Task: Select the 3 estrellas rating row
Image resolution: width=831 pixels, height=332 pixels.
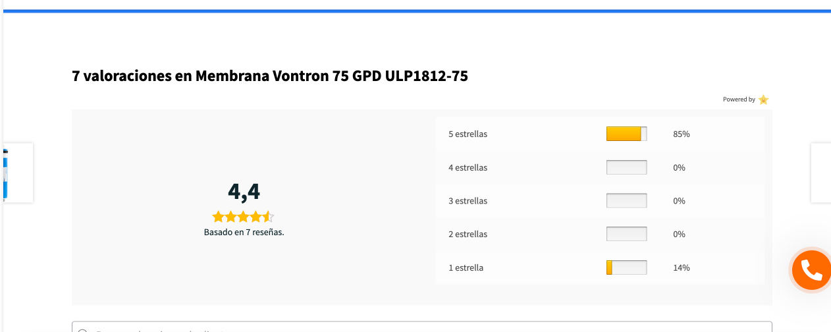Action: [x=600, y=201]
